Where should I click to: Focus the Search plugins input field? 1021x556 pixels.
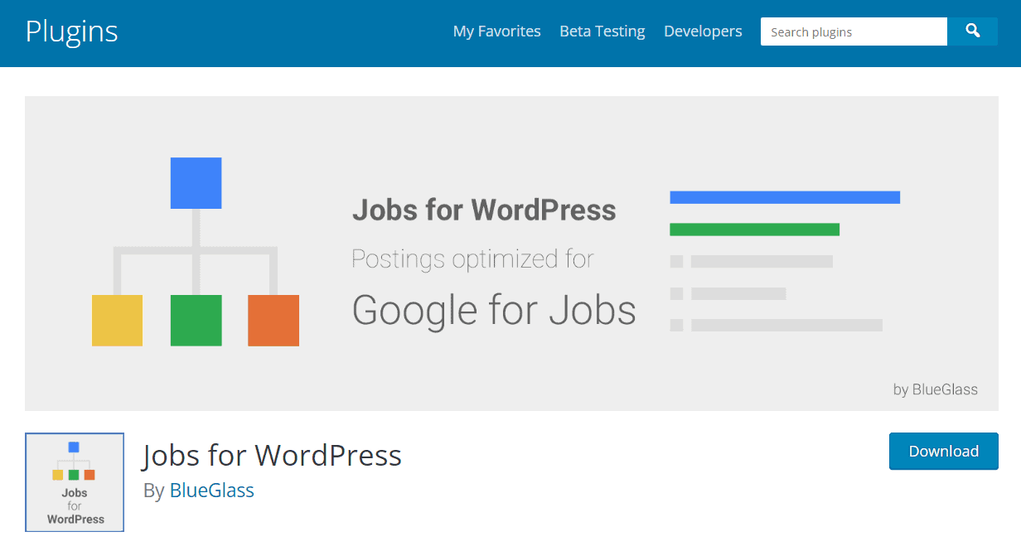tap(854, 31)
